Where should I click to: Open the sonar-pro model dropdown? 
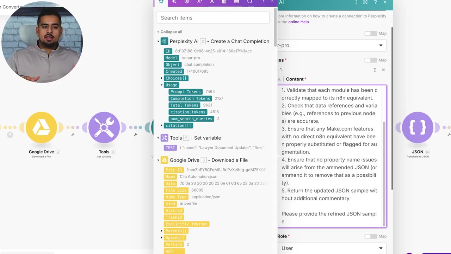pyautogui.click(x=332, y=45)
